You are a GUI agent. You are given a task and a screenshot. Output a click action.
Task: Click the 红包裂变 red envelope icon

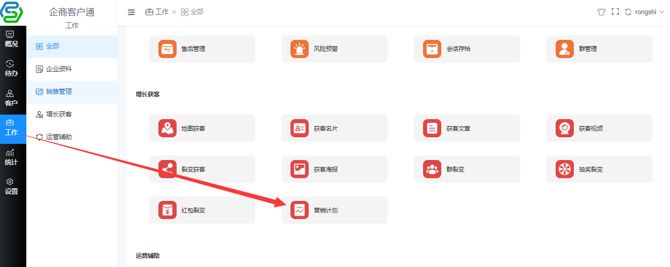point(167,210)
